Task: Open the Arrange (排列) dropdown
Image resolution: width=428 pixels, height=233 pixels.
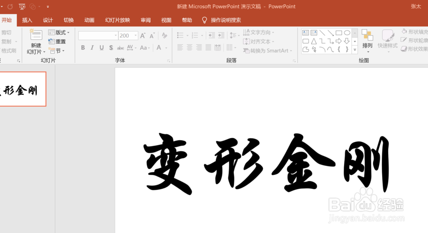Action: tap(367, 40)
